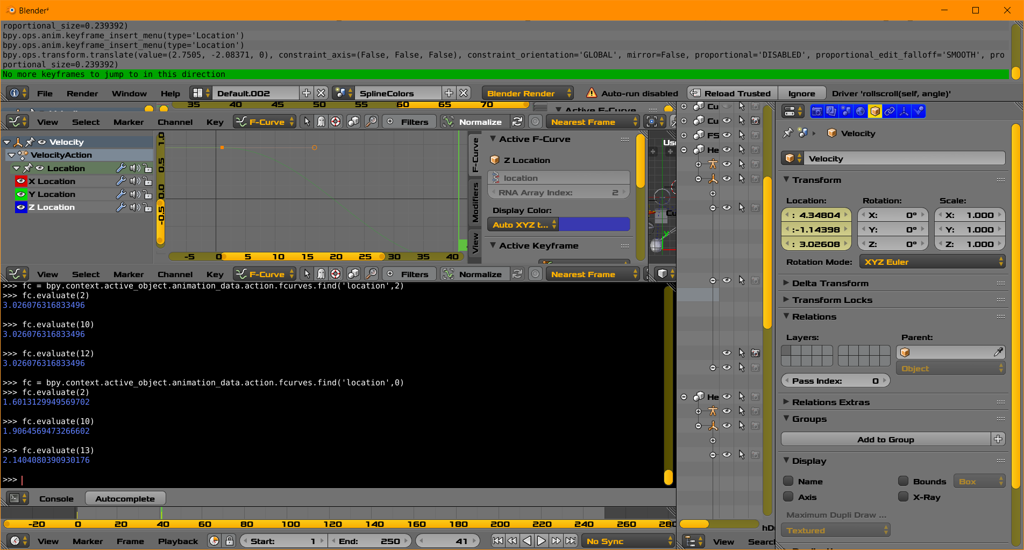The width and height of the screenshot is (1024, 550).
Task: Open the Object Data tab (empty axes icon)
Action: 904,111
